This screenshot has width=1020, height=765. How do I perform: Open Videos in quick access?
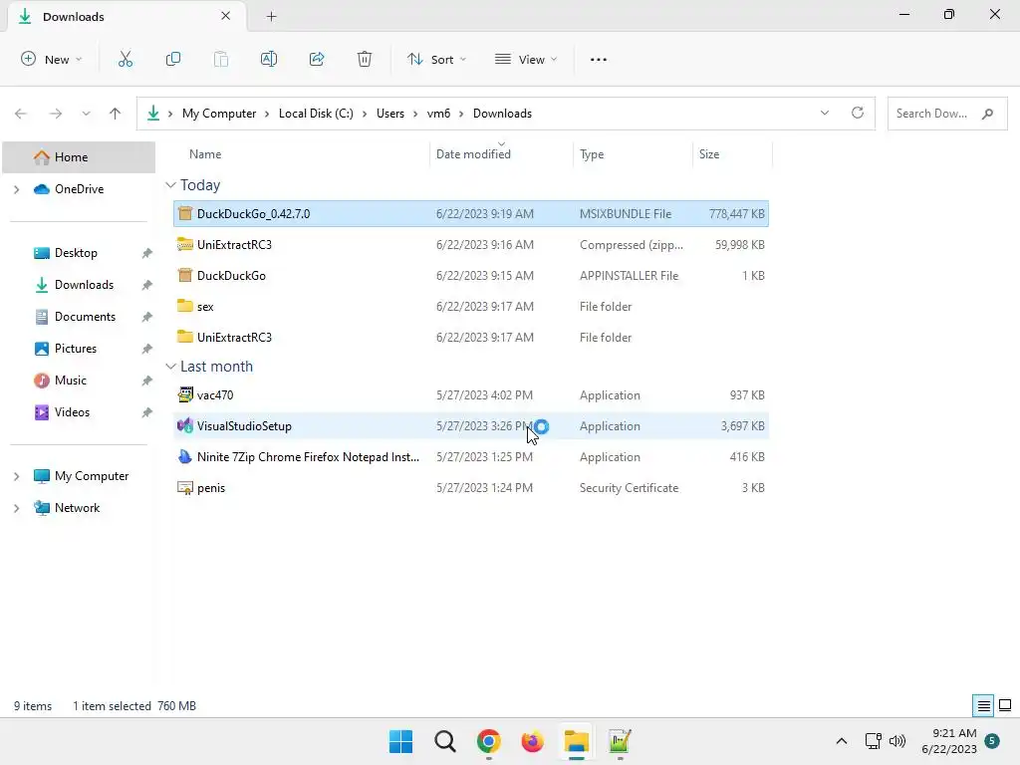click(72, 412)
